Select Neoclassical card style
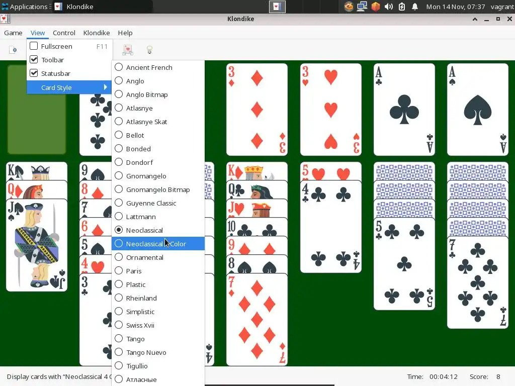The width and height of the screenshot is (515, 386). [158, 230]
